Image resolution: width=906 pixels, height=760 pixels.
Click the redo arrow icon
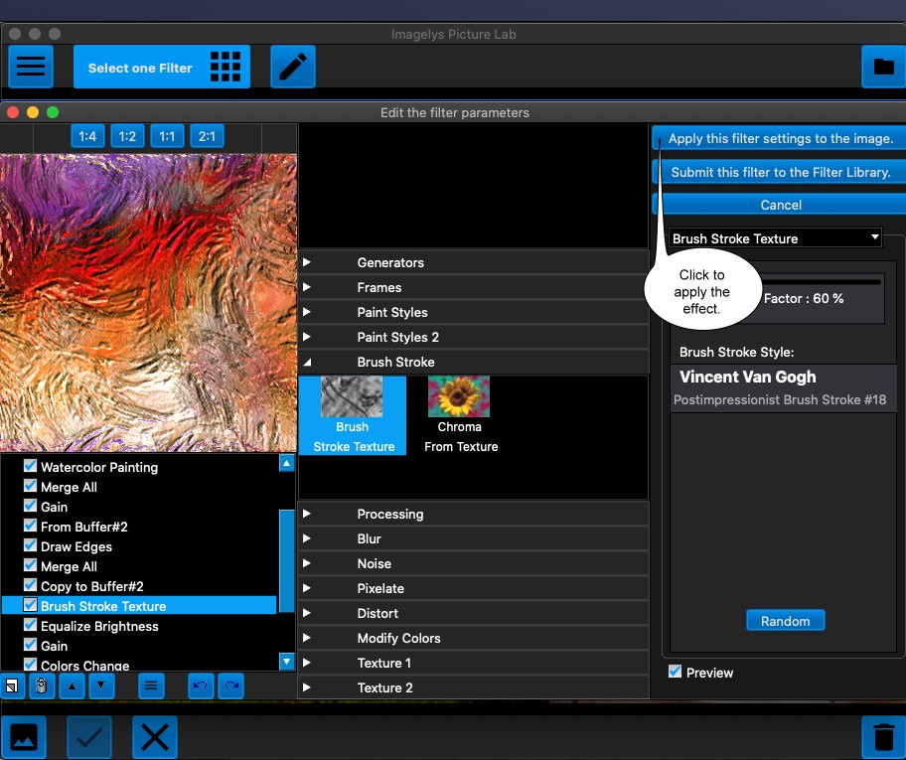pyautogui.click(x=231, y=686)
